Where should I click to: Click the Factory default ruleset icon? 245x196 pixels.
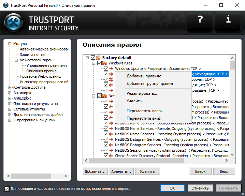(x=98, y=58)
